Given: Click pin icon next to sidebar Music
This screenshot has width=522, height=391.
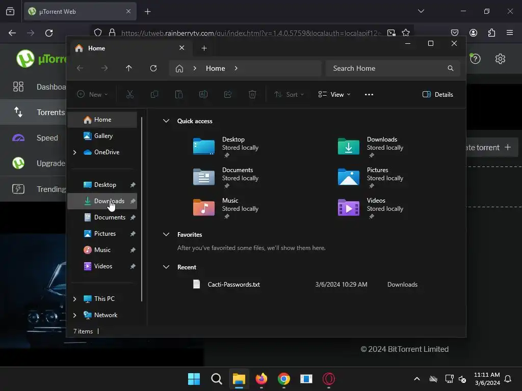Looking at the screenshot, I should click(x=133, y=250).
